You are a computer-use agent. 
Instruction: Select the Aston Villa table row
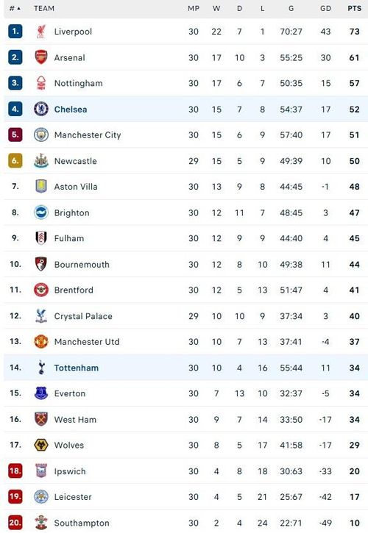pos(185,186)
